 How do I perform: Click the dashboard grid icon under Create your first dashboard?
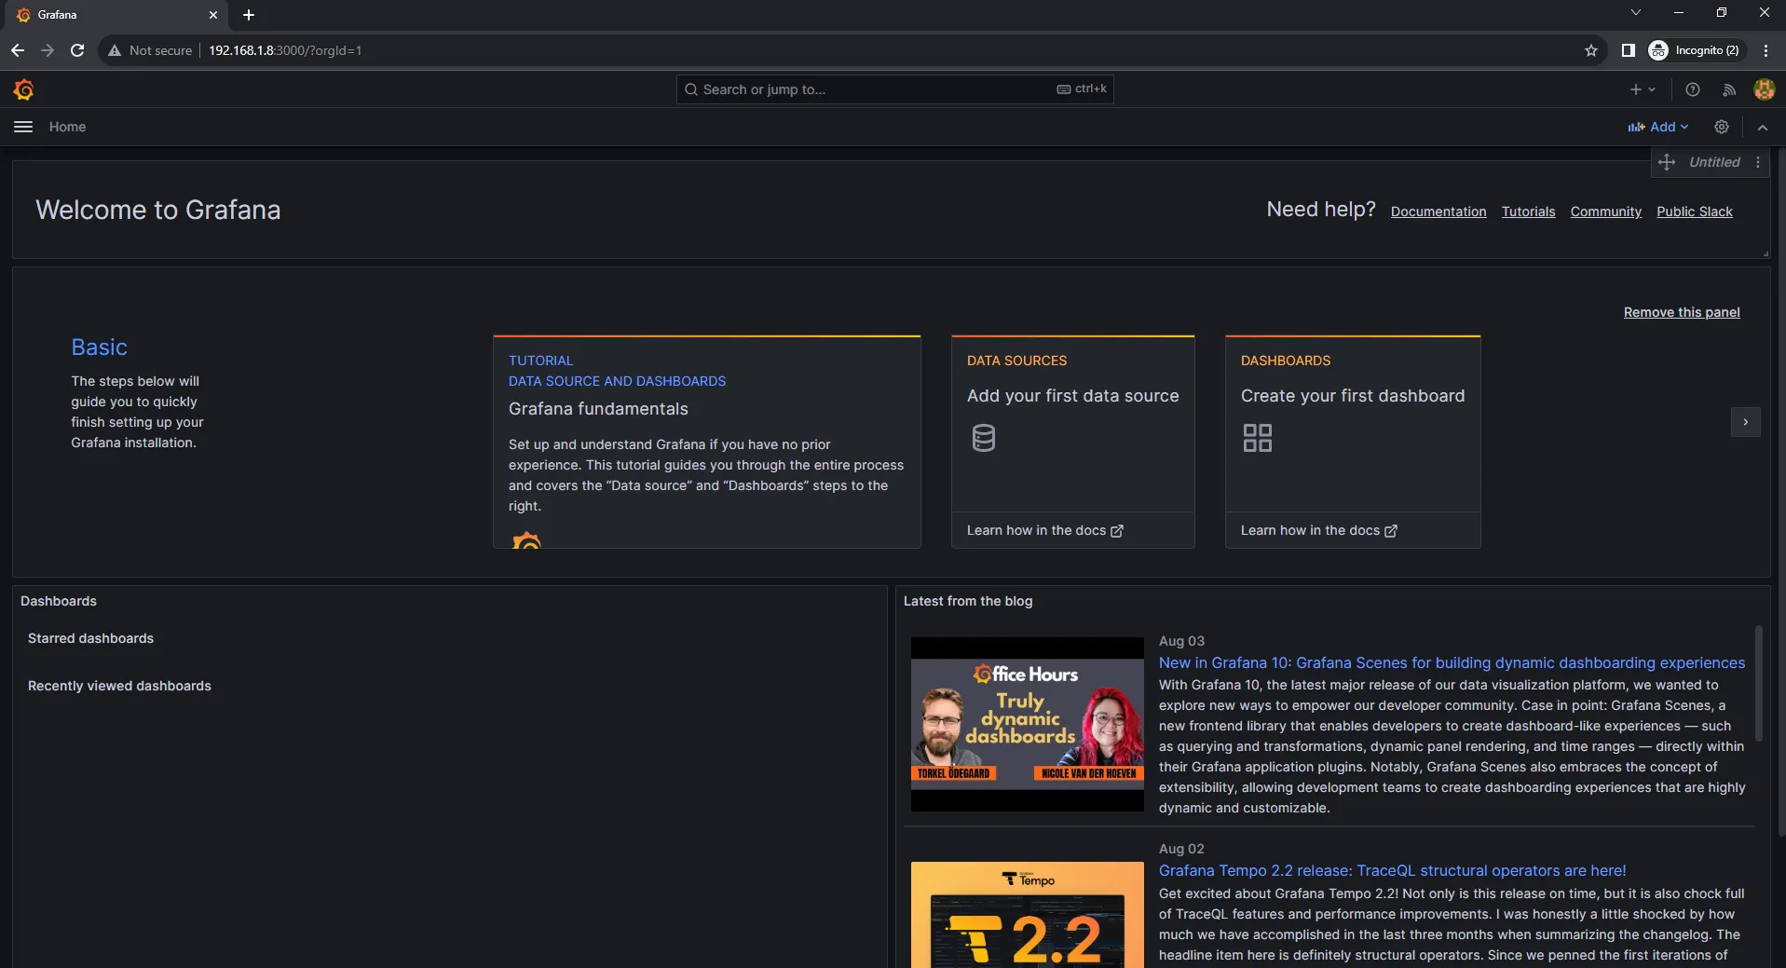coord(1258,438)
